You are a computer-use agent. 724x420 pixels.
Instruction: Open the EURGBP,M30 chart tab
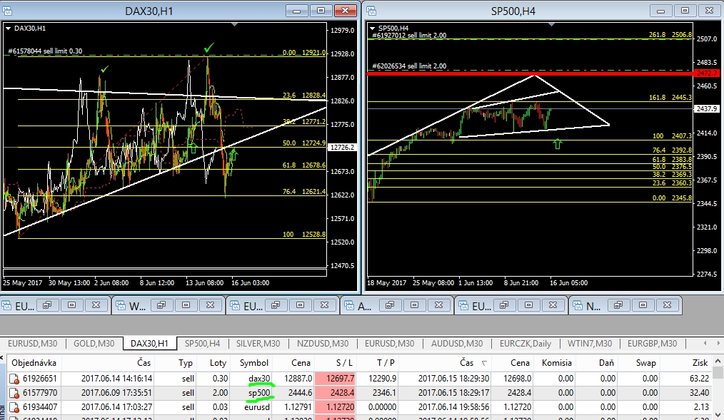(x=652, y=344)
